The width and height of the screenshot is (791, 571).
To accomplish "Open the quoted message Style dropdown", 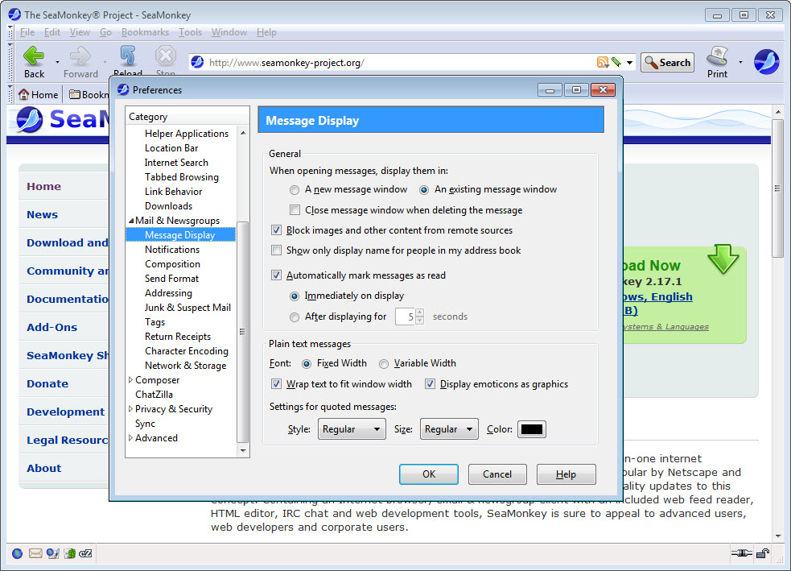I will point(352,429).
